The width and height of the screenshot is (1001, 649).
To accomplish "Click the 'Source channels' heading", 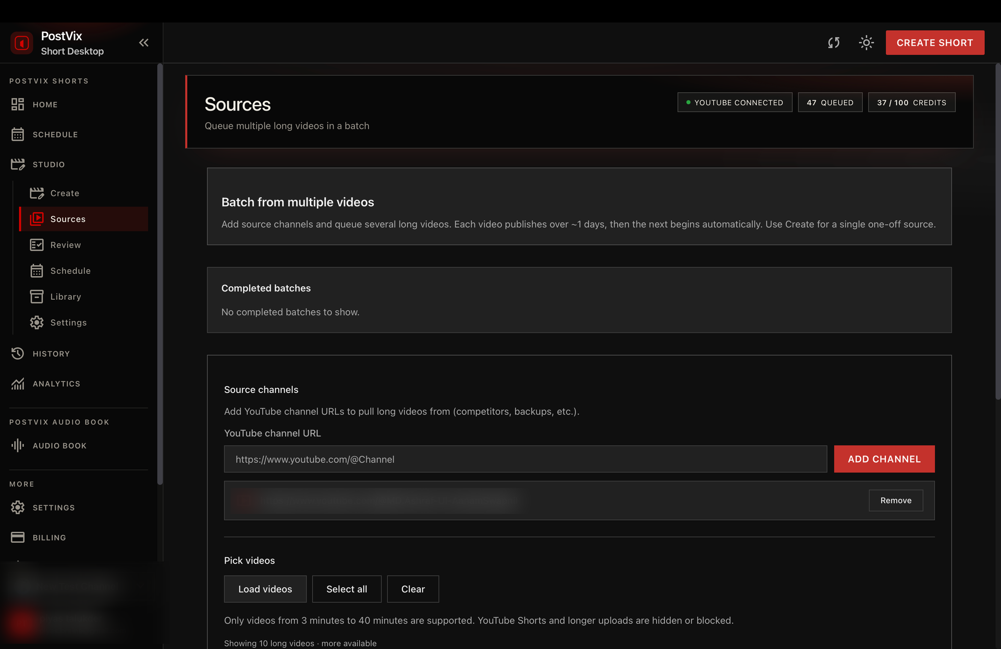I will coord(261,390).
